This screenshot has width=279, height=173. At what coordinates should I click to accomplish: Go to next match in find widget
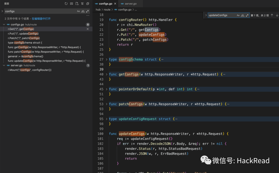click(277, 15)
